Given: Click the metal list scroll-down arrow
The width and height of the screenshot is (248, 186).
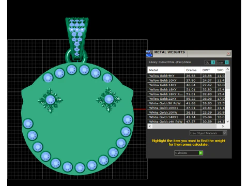Looking at the screenshot, I should pyautogui.click(x=228, y=121).
